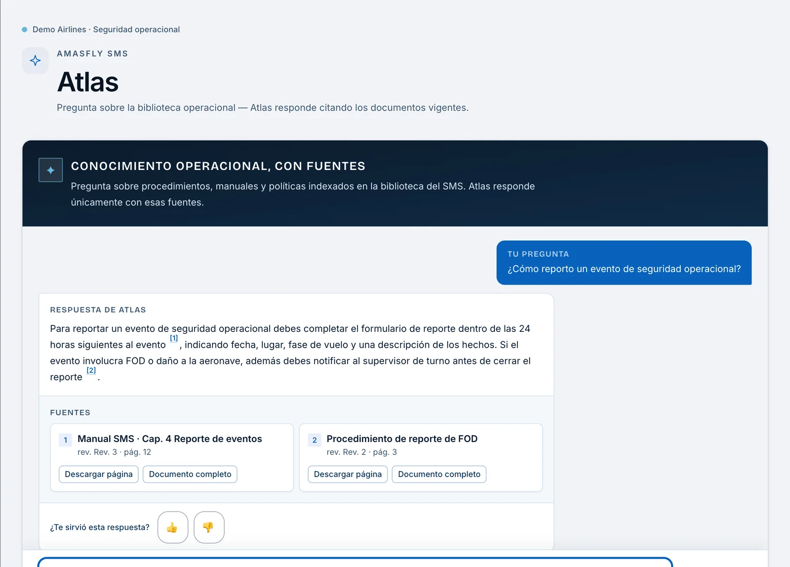Click the Atlas sparkle logo icon

click(35, 60)
